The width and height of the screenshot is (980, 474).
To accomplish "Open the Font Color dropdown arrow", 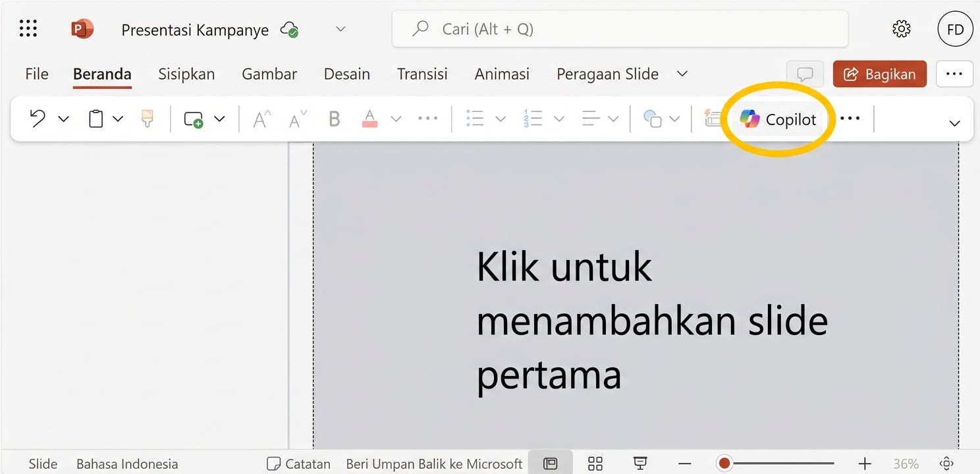I will point(395,118).
